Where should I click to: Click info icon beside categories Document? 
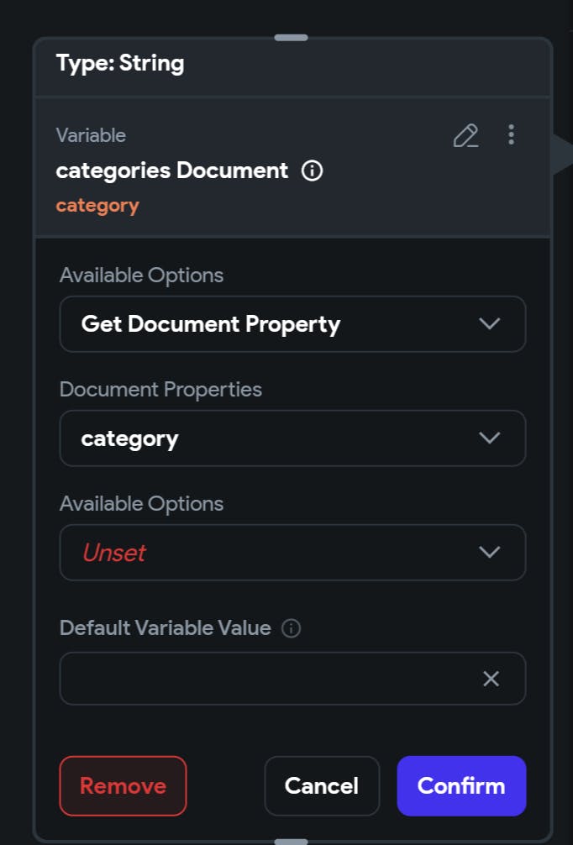point(312,171)
